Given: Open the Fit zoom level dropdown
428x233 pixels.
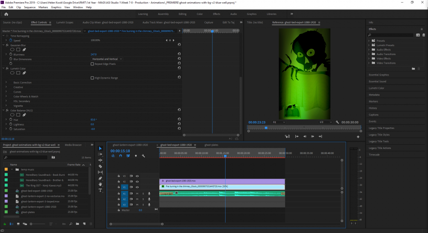Looking at the screenshot, I should 279,122.
